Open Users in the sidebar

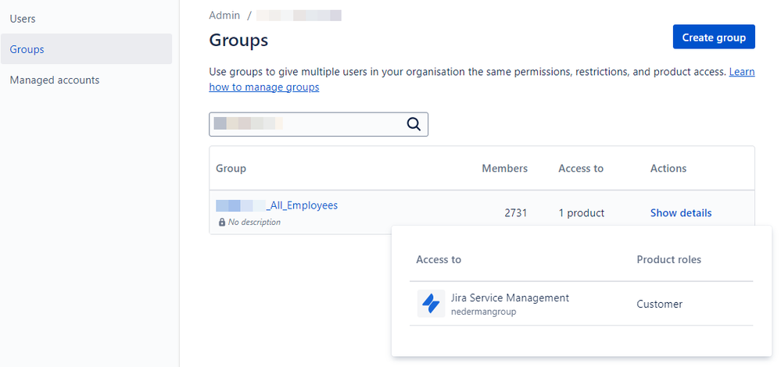(x=23, y=19)
